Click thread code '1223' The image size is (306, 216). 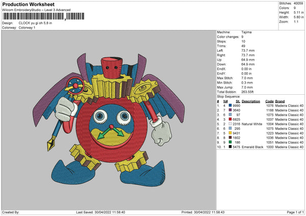click(270, 133)
